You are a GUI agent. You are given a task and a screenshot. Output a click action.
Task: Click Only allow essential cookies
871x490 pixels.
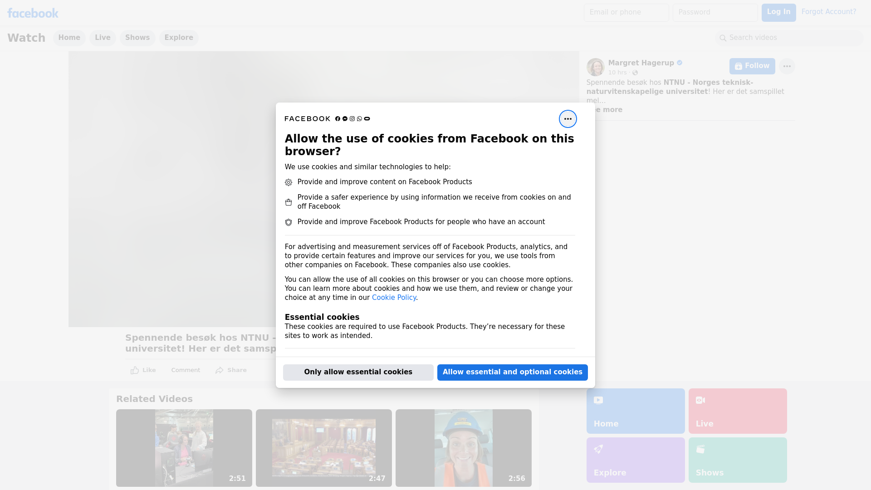pyautogui.click(x=358, y=372)
